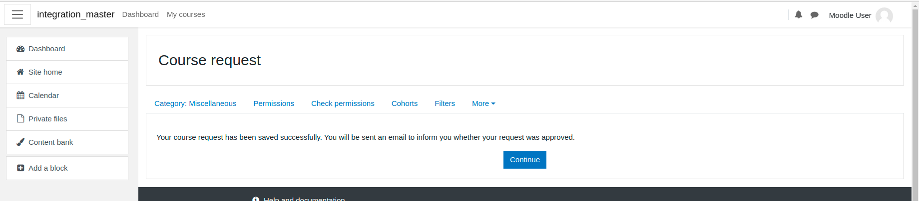The height and width of the screenshot is (201, 919).
Task: Open the messaging speech bubble icon
Action: [814, 15]
